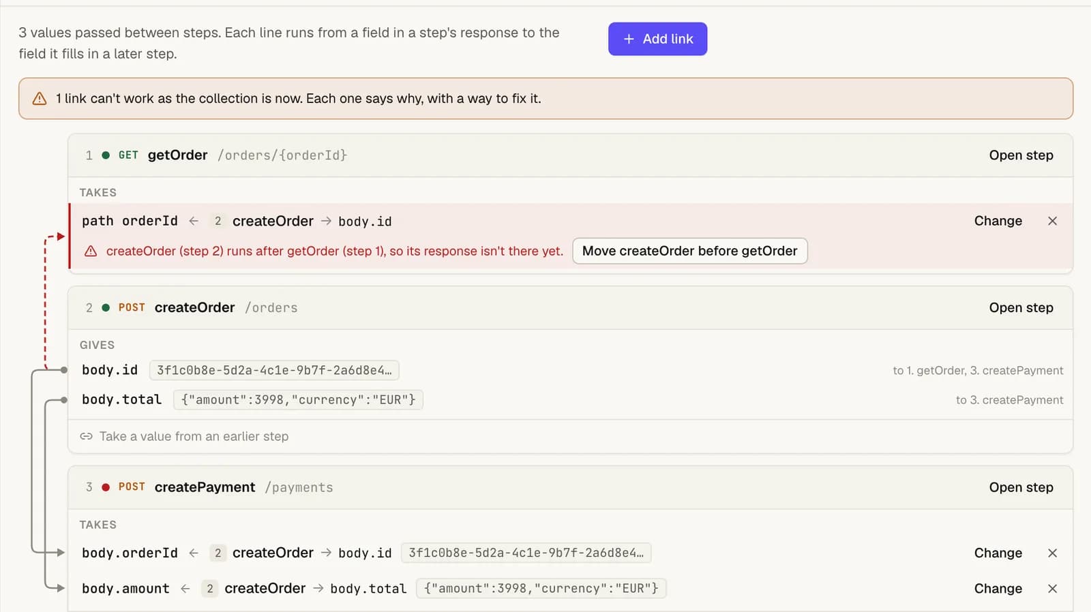Click the warning triangle in the alert banner
The width and height of the screenshot is (1091, 612).
40,99
